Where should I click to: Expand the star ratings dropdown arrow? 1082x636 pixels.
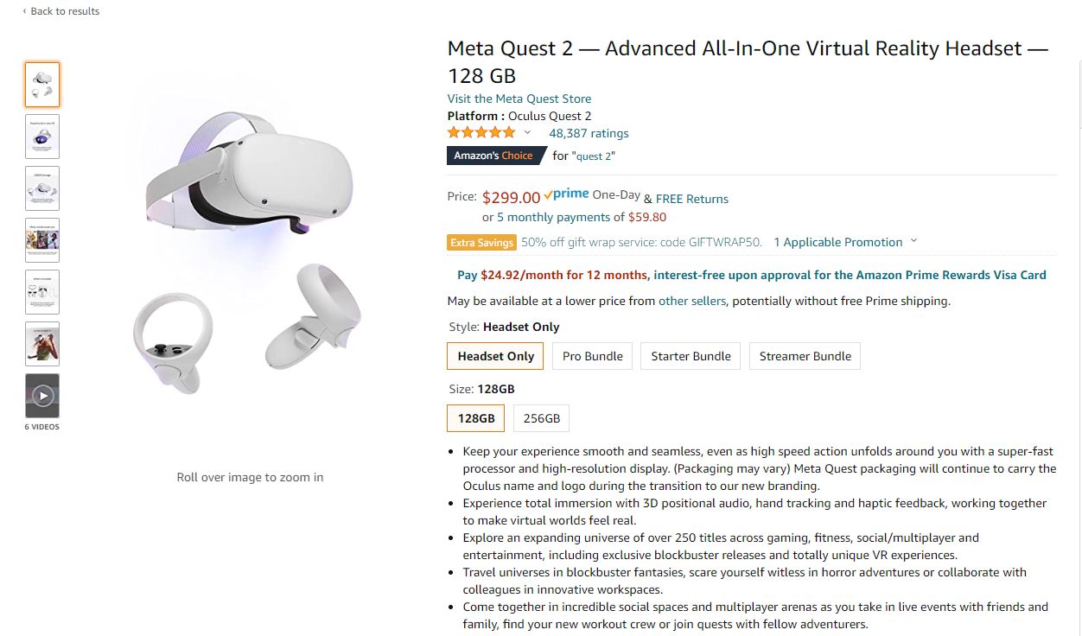tap(527, 133)
